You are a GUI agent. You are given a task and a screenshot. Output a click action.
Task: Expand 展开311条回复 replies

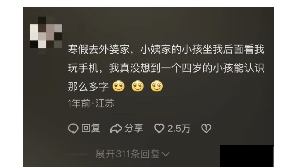click(132, 154)
